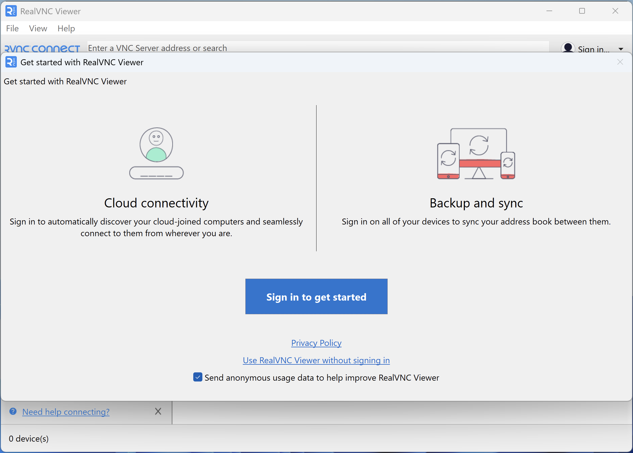This screenshot has width=633, height=453.
Task: Click the user avatar icon beside Sign in
Action: 568,48
